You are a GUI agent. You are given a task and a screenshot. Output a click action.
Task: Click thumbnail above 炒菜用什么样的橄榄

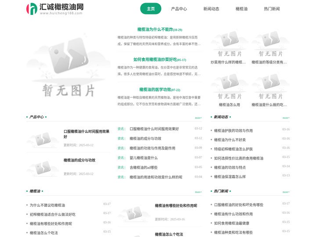click(x=229, y=43)
